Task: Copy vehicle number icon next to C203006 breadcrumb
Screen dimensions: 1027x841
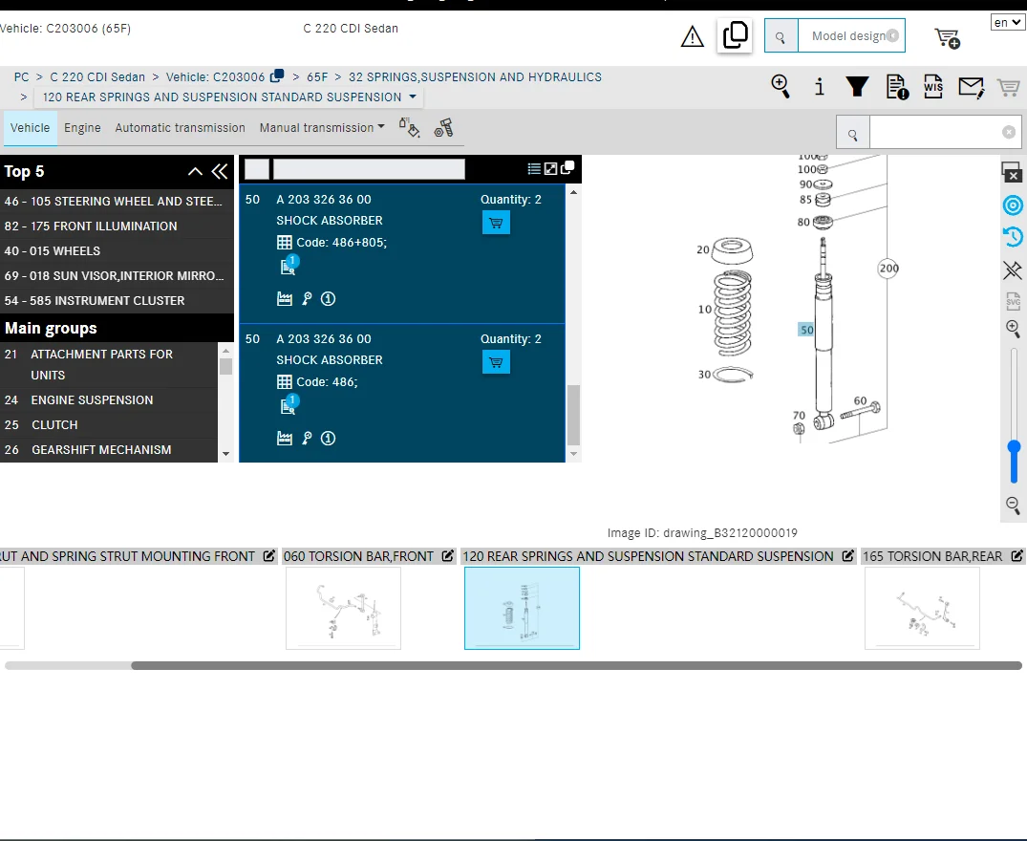Action: pyautogui.click(x=277, y=76)
